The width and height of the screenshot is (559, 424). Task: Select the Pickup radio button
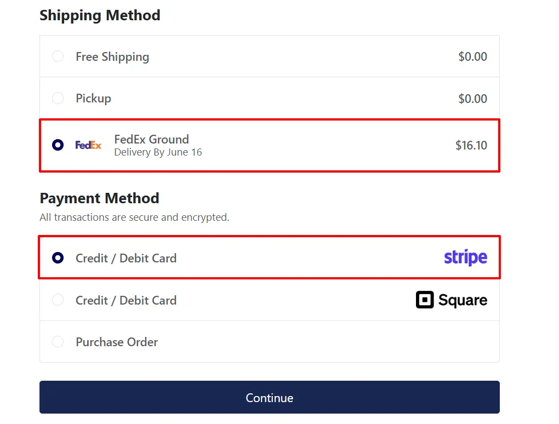(58, 98)
